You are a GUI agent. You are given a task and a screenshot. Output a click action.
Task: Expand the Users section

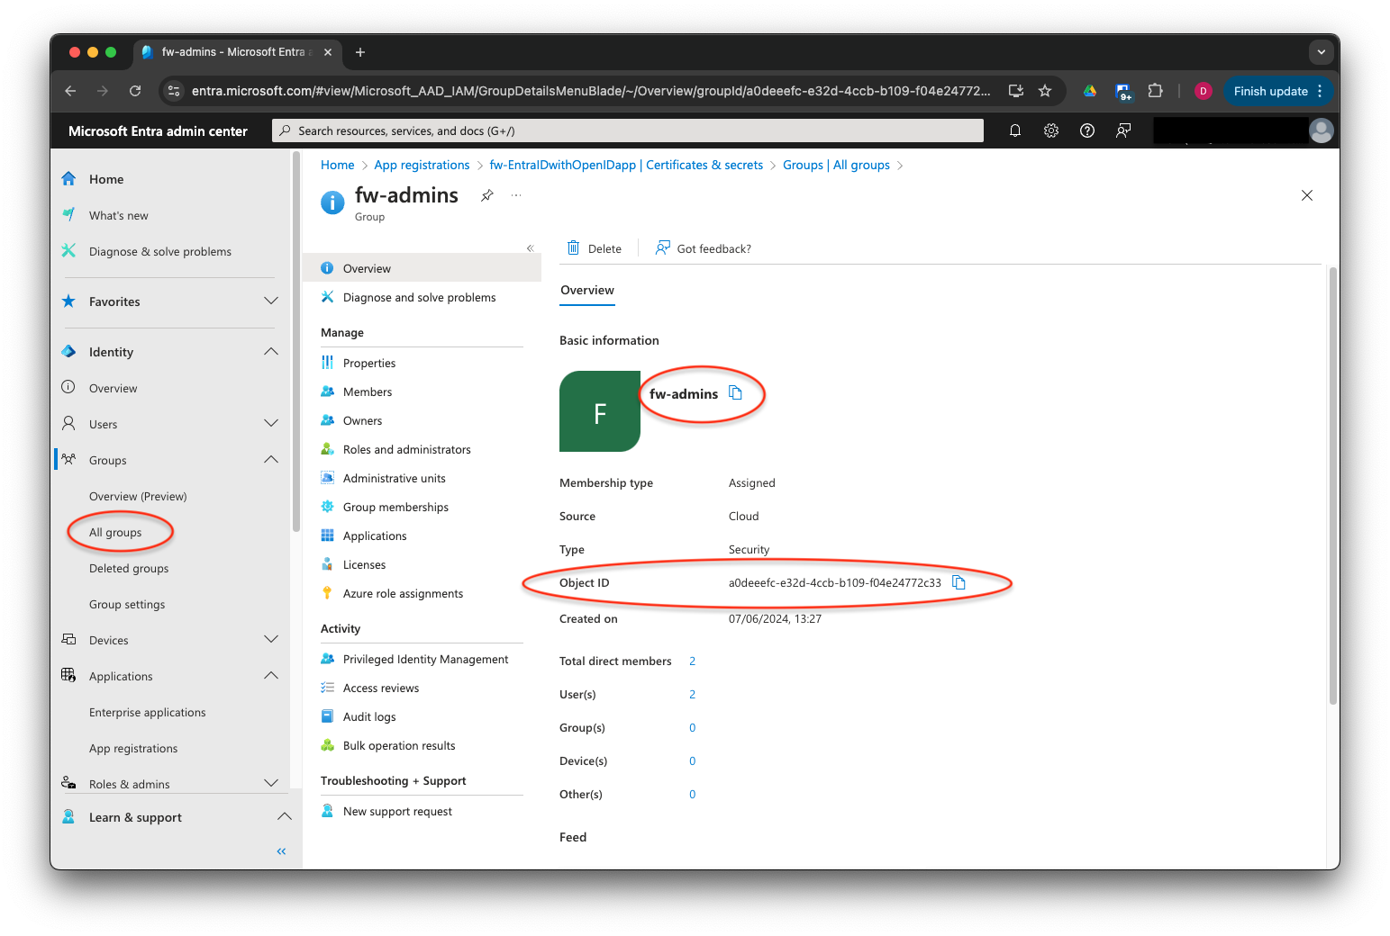pos(271,424)
